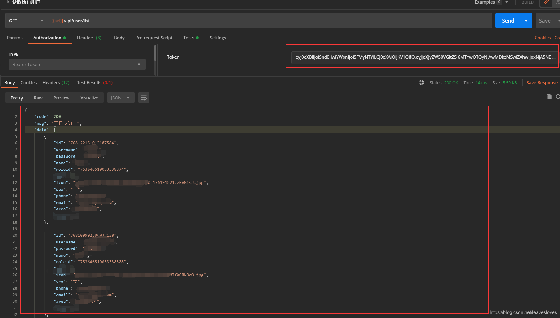The width and height of the screenshot is (560, 318).
Task: Click the network information globe icon
Action: 421,82
